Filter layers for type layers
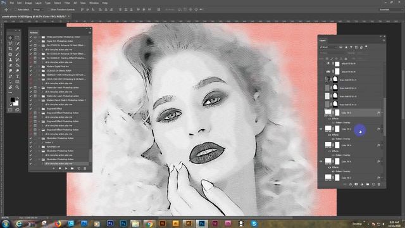The image size is (405, 228). (351, 47)
